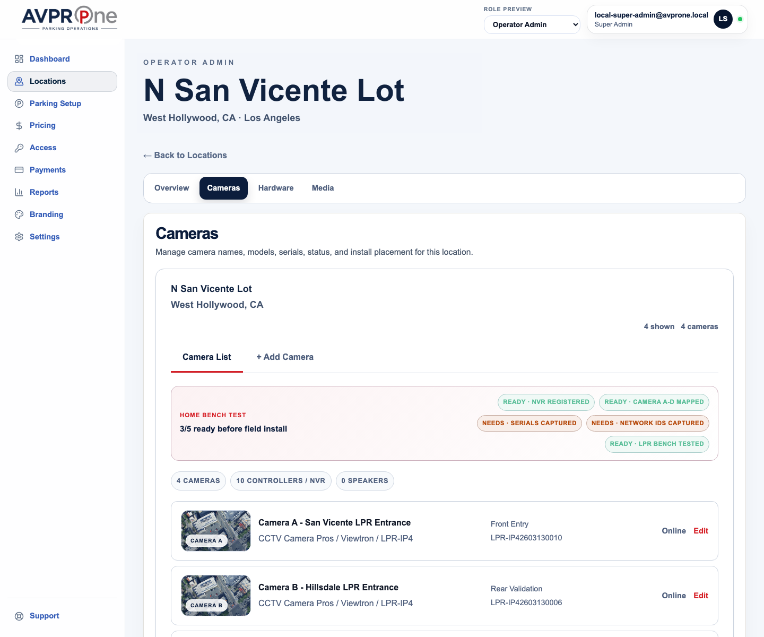Screen dimensions: 764x637
Task: Click the 4 CAMERAS filter chip
Action: point(198,481)
